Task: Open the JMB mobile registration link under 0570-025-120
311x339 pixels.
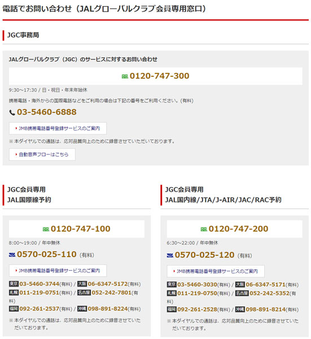Action: point(216,271)
